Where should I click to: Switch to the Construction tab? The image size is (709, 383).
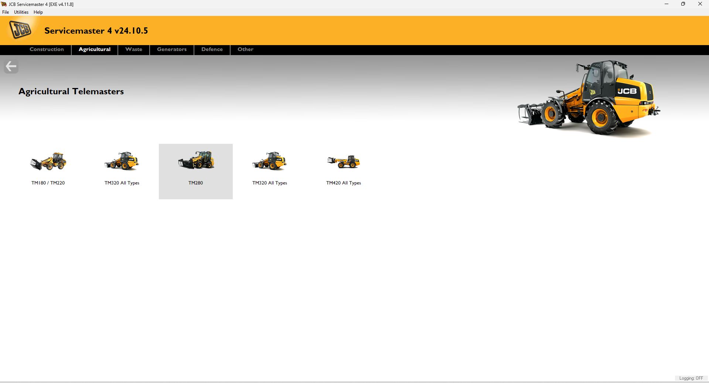click(x=47, y=50)
